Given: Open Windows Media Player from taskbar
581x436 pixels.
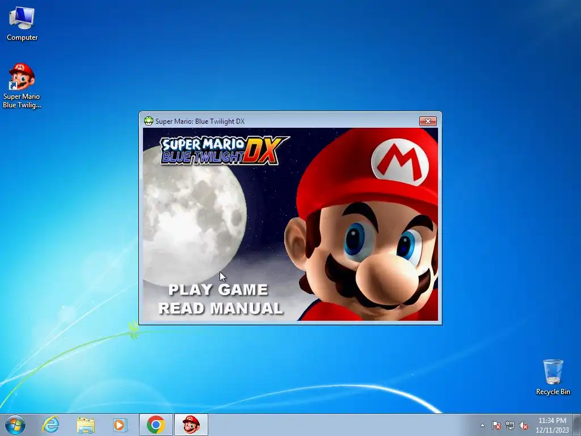Looking at the screenshot, I should point(120,425).
